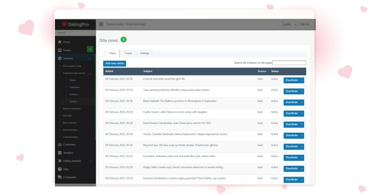Deactivate the Beyoncé tour news article
The height and width of the screenshot is (195, 370).
pyautogui.click(x=292, y=146)
